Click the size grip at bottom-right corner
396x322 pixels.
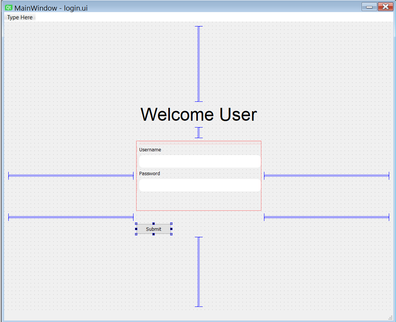(x=390, y=317)
